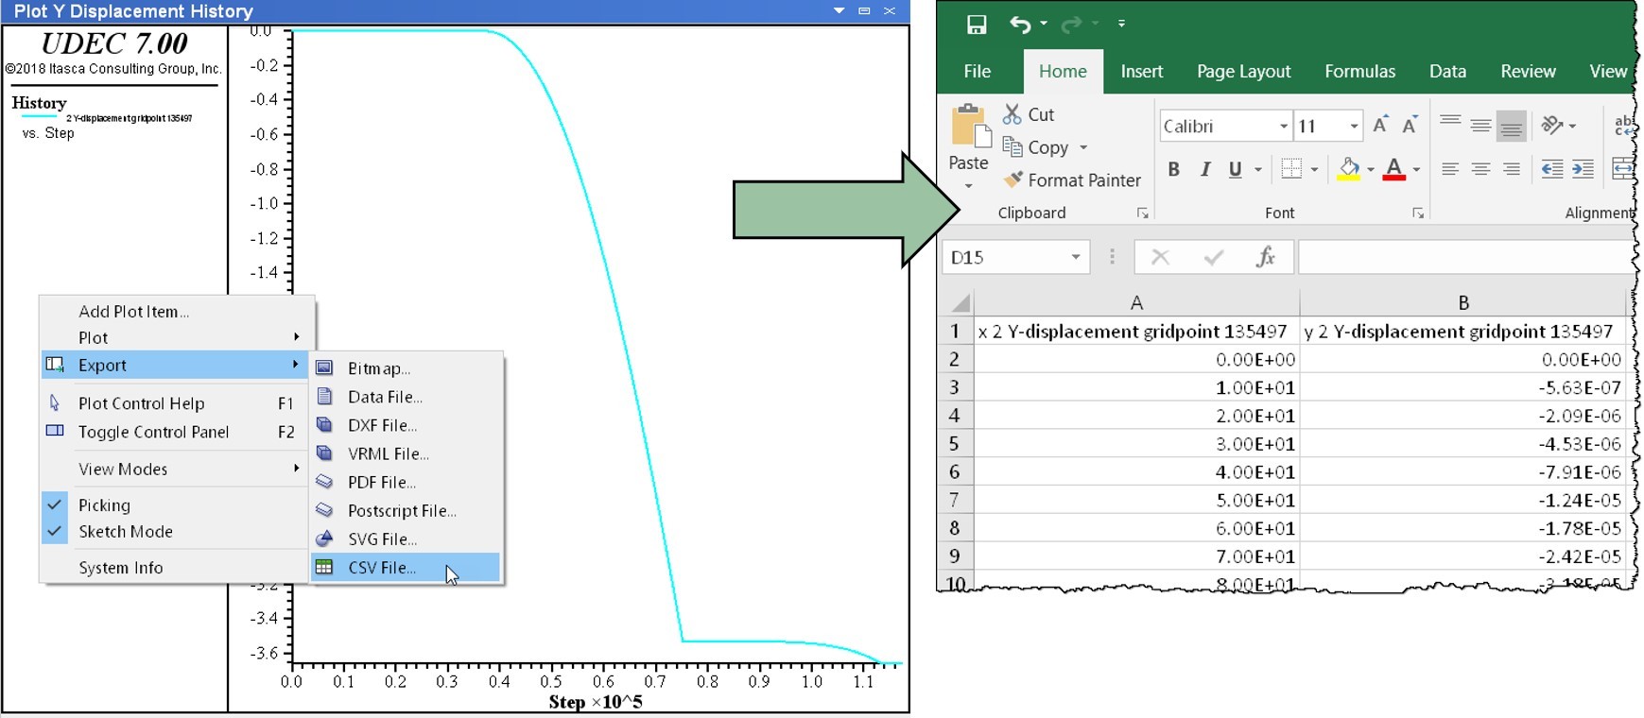Click Toggle Control Panel menu item
Image resolution: width=1644 pixels, height=718 pixels.
[175, 432]
